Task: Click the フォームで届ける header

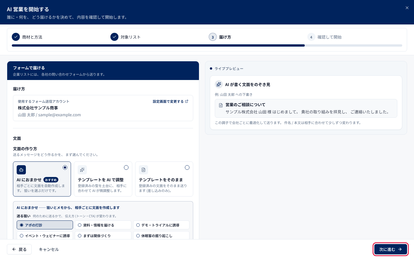Action: (103, 71)
